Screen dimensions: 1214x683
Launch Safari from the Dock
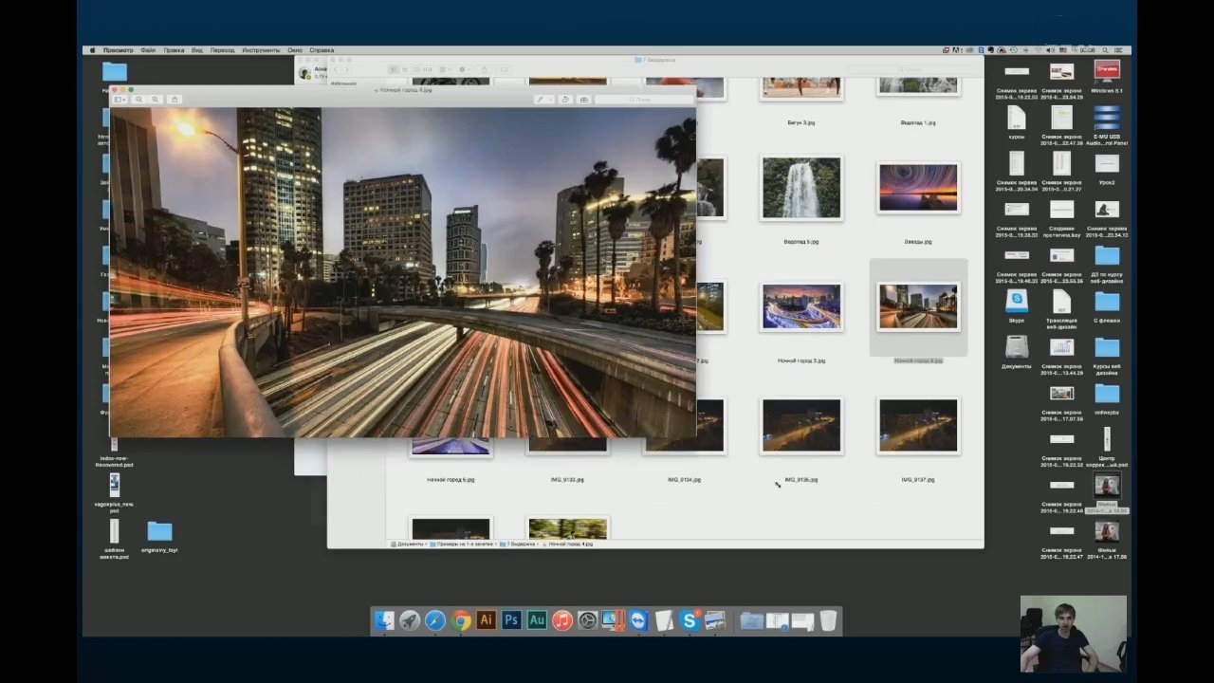click(435, 620)
